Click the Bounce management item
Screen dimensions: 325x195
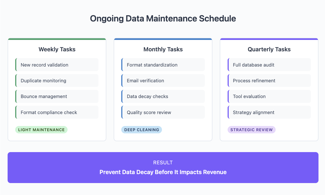[57, 96]
